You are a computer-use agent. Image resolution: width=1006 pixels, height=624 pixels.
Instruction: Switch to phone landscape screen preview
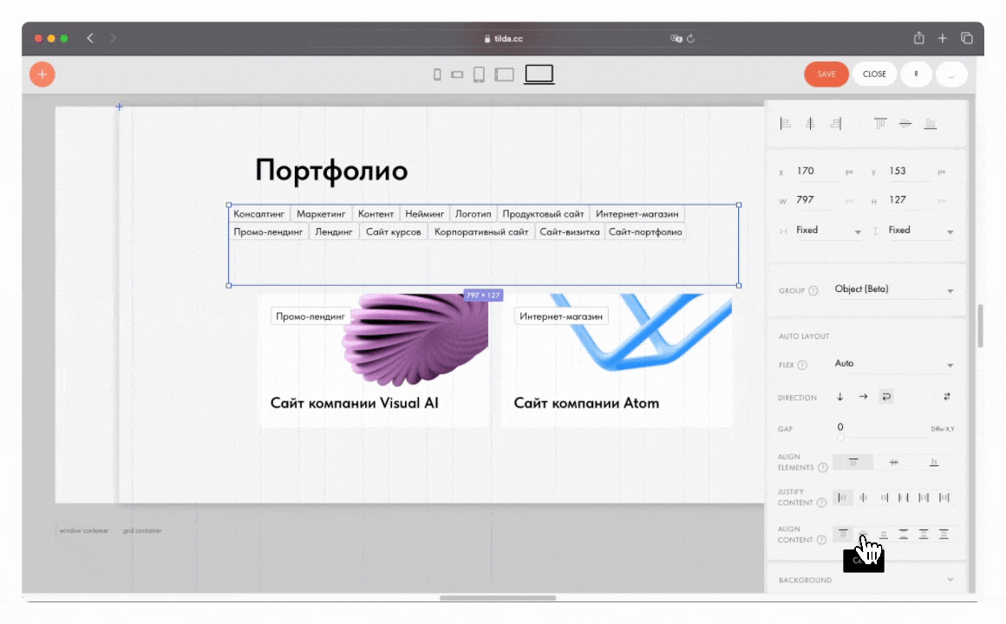457,75
